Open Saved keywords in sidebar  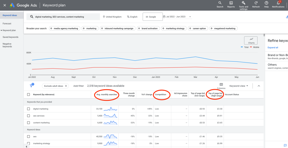[x=10, y=37]
